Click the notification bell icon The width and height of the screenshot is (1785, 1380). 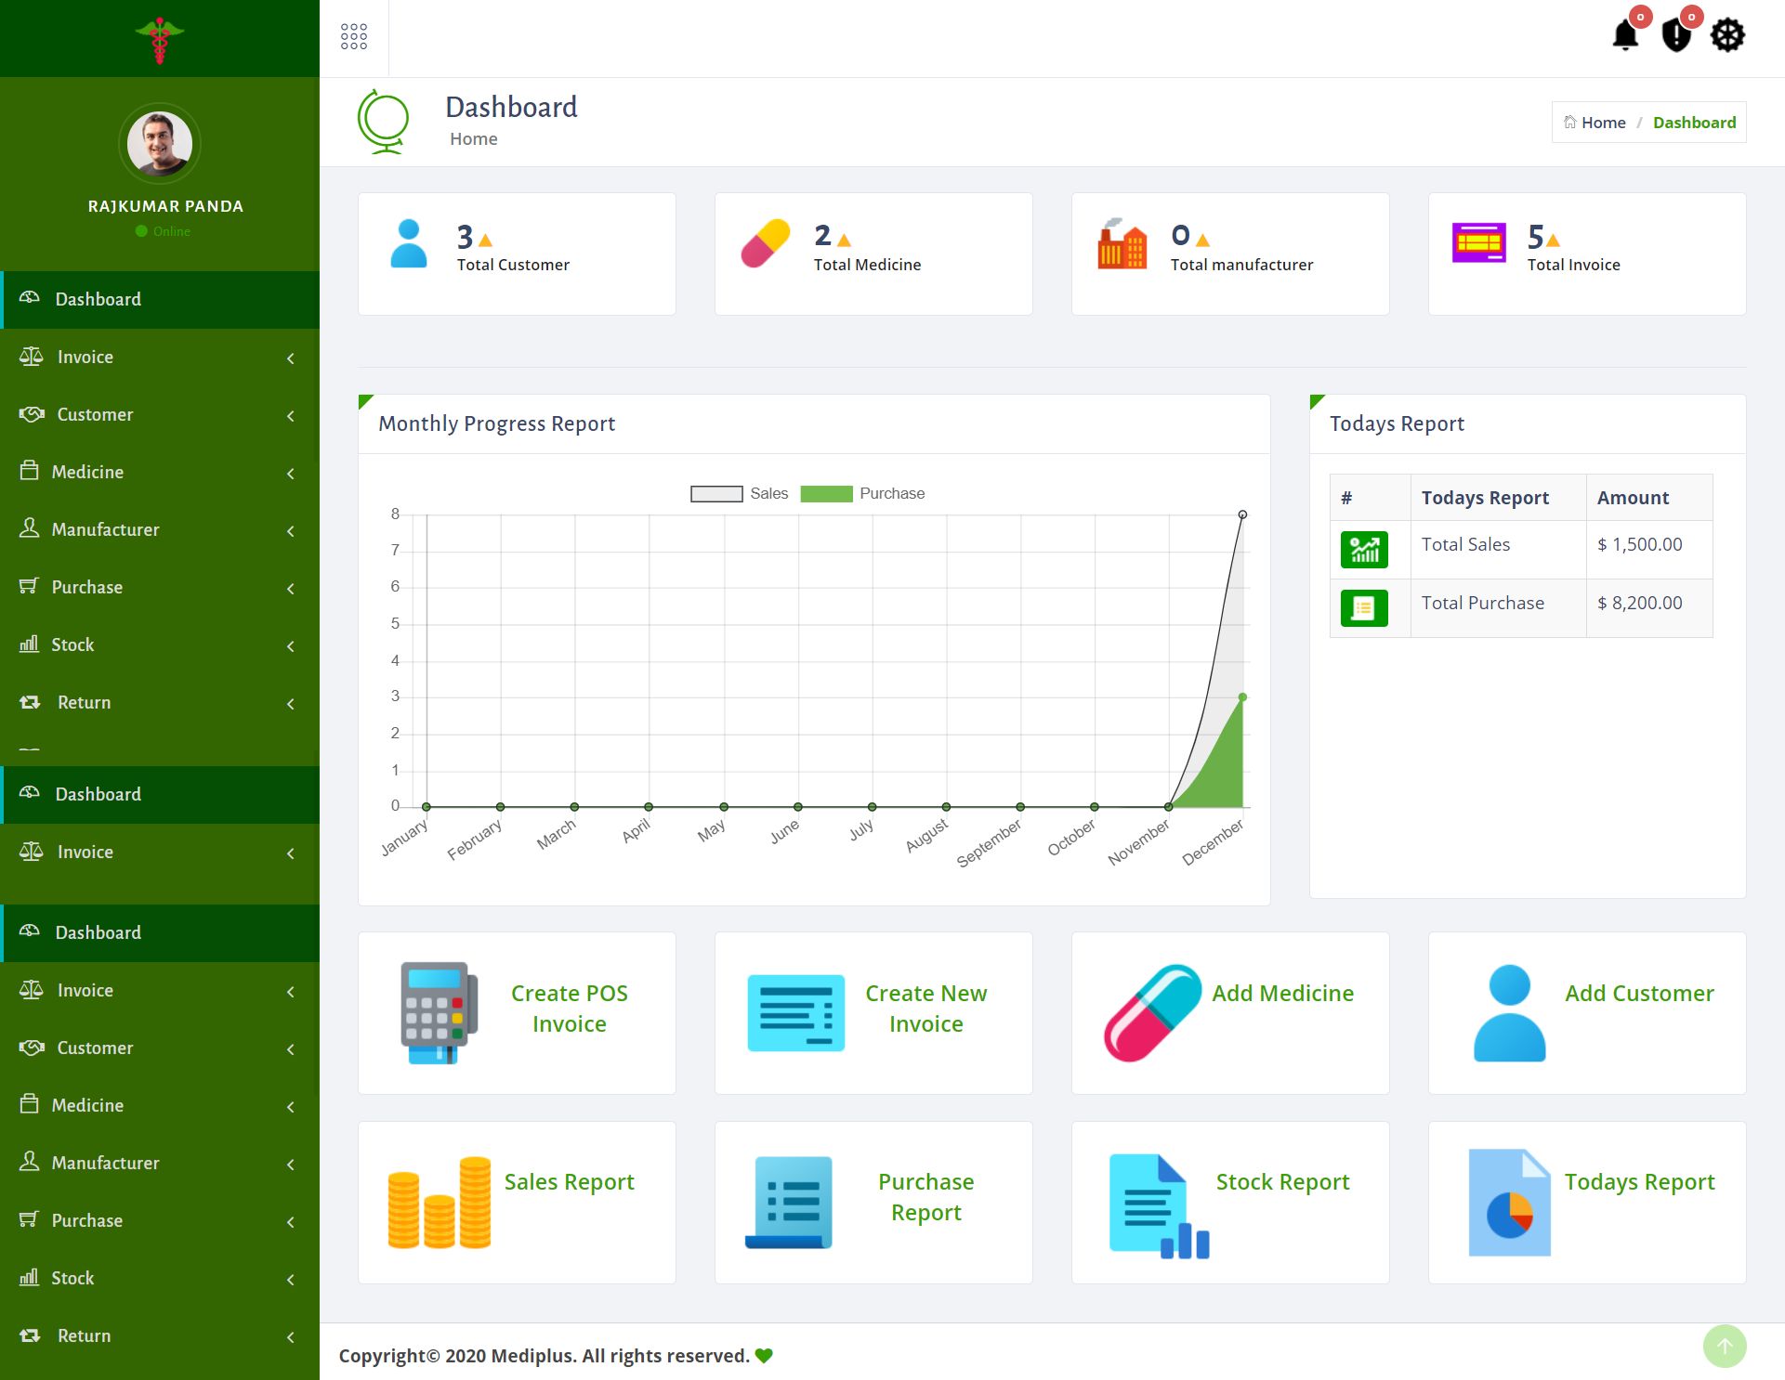(x=1624, y=36)
